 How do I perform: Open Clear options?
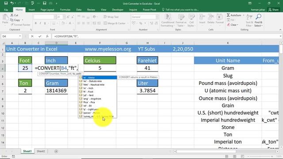tap(233, 25)
